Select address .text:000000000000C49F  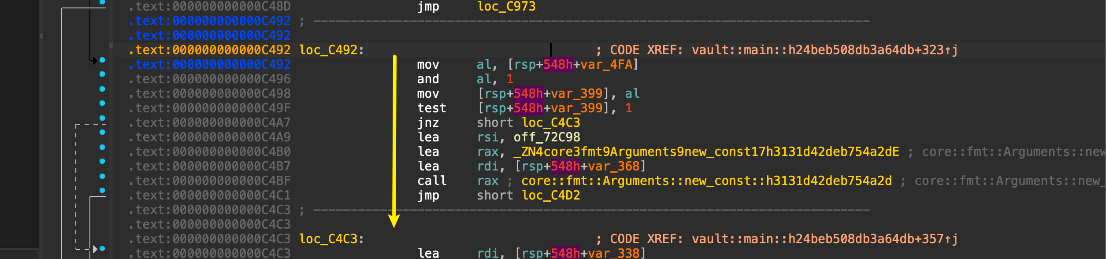209,108
